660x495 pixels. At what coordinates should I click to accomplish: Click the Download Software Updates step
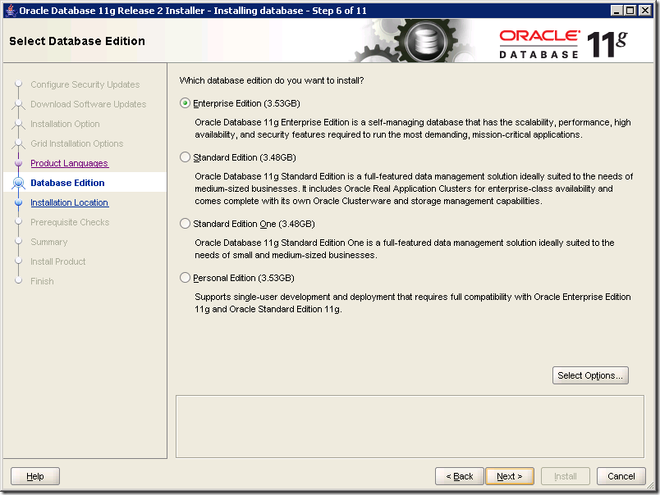[89, 104]
